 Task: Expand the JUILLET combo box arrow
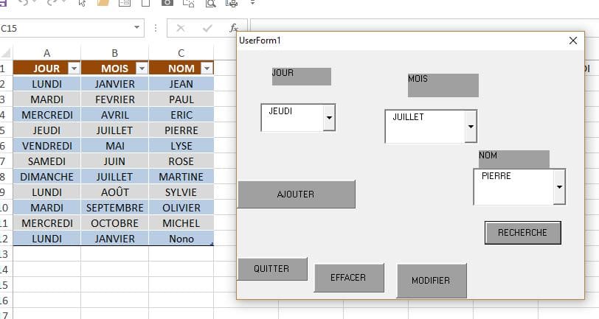471,127
